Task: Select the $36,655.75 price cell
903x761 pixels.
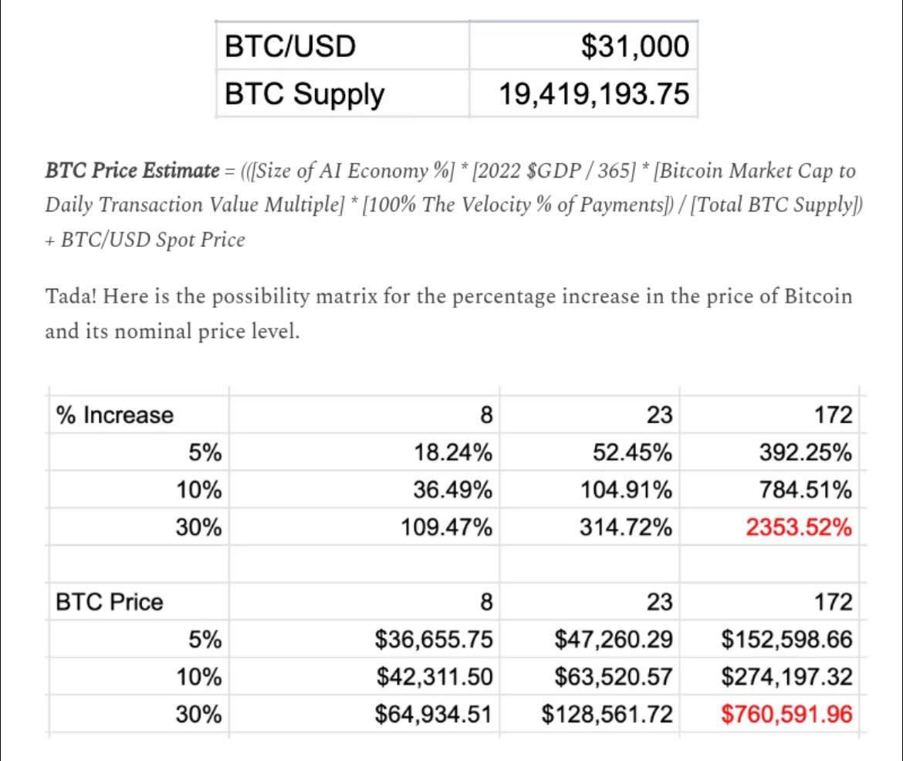Action: tap(434, 640)
